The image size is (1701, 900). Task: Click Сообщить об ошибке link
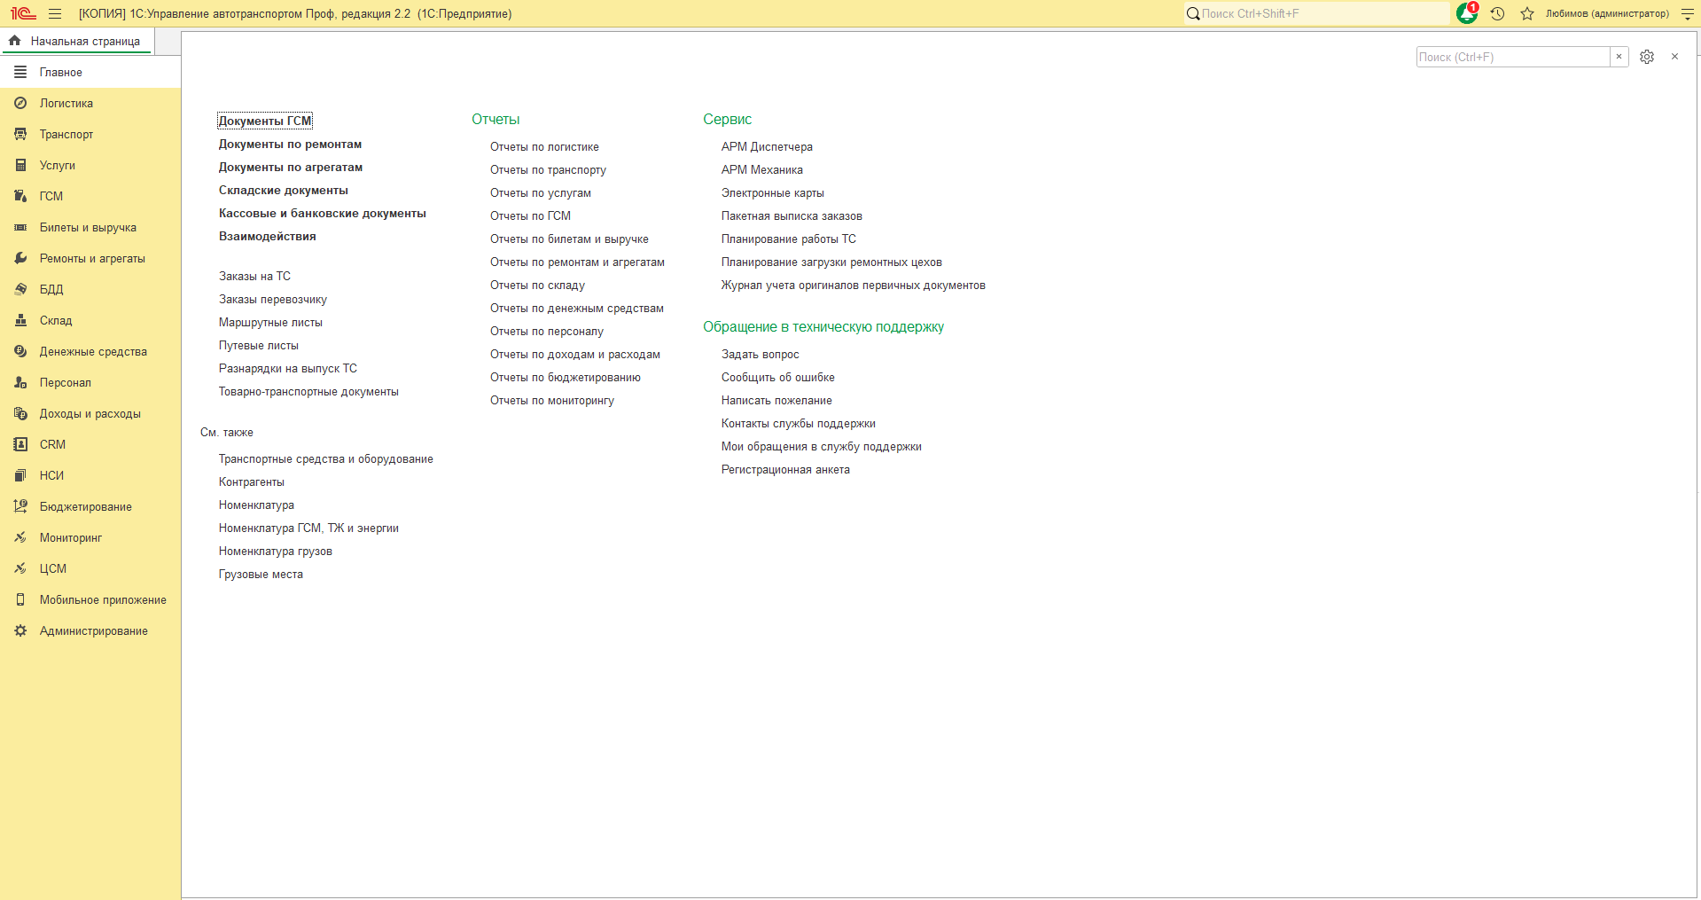[777, 377]
